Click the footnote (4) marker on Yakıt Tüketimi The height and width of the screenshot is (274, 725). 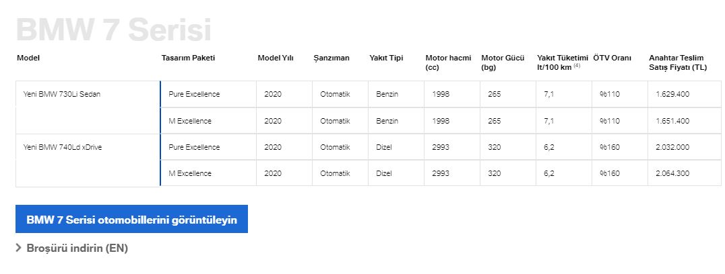(x=577, y=66)
